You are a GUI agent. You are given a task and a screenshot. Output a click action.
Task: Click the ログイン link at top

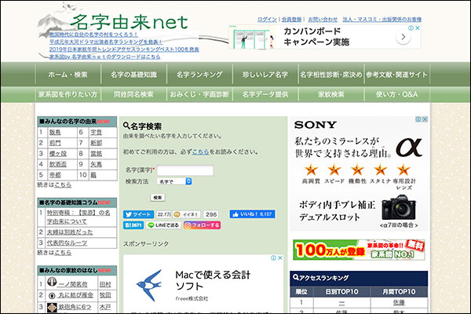pos(267,19)
